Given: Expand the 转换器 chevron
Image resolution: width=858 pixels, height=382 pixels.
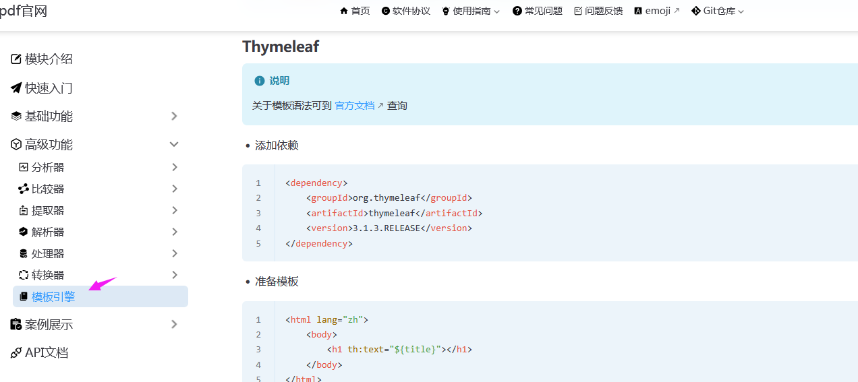Looking at the screenshot, I should pyautogui.click(x=175, y=275).
